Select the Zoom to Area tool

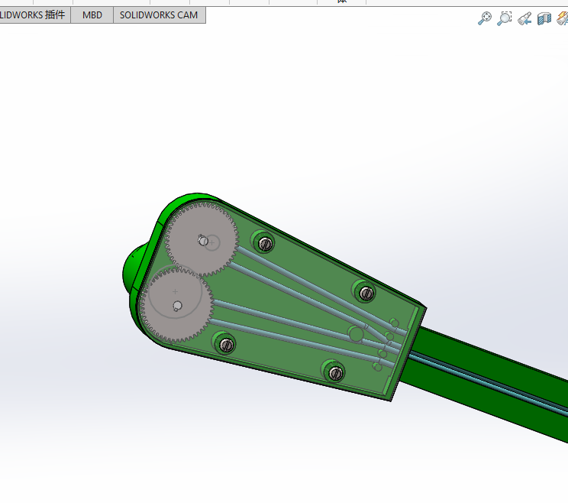point(504,18)
